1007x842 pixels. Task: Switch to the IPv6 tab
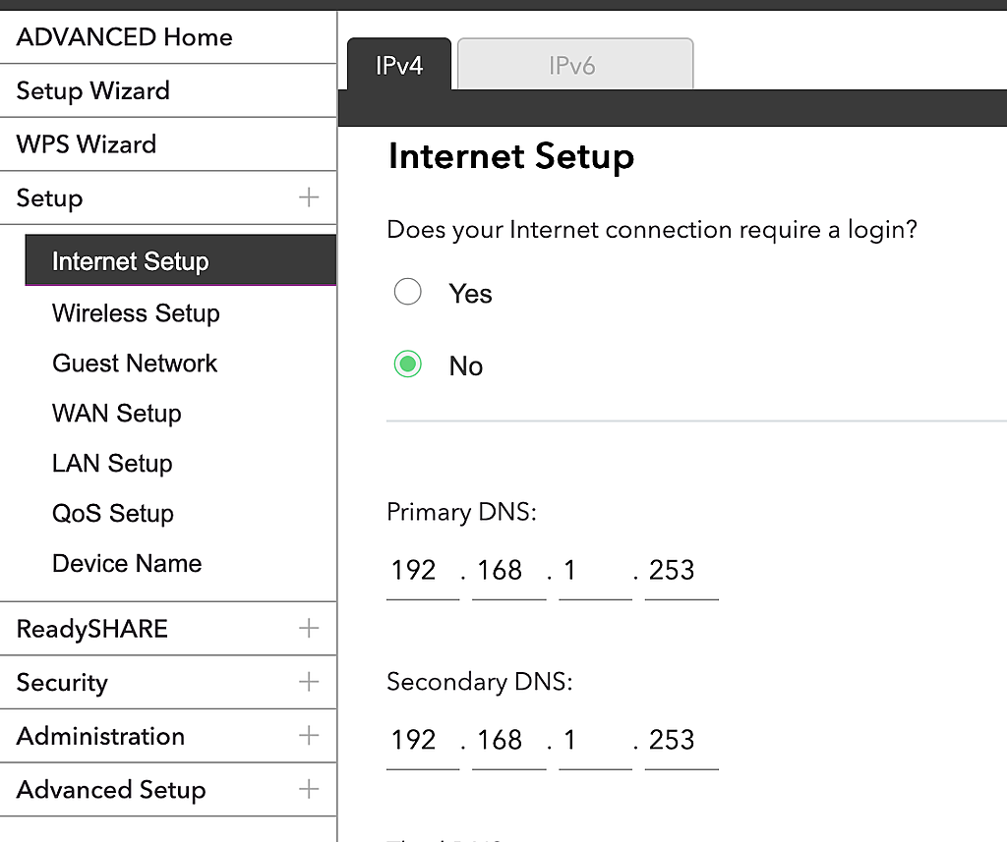(x=574, y=65)
